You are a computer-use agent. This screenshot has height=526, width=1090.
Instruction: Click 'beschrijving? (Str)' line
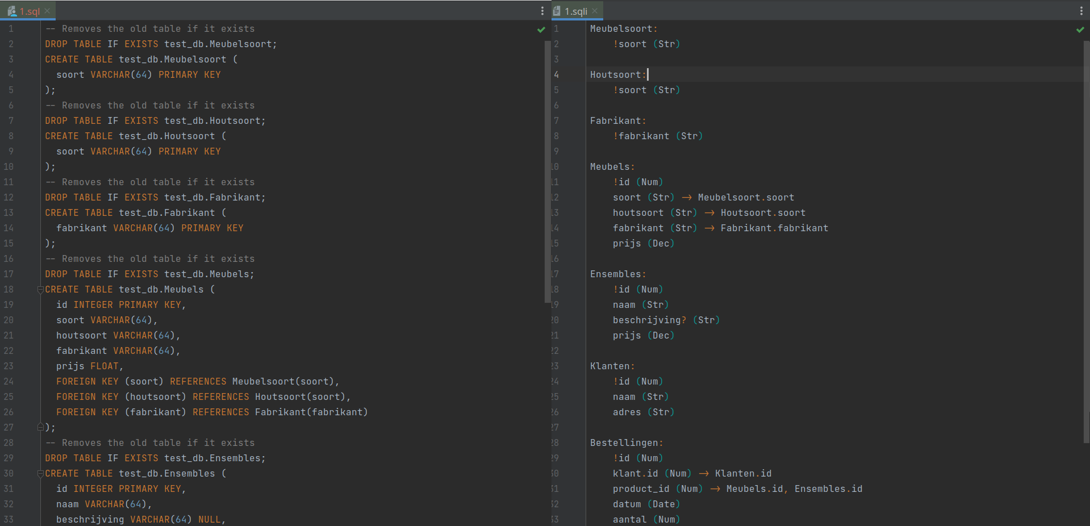666,320
